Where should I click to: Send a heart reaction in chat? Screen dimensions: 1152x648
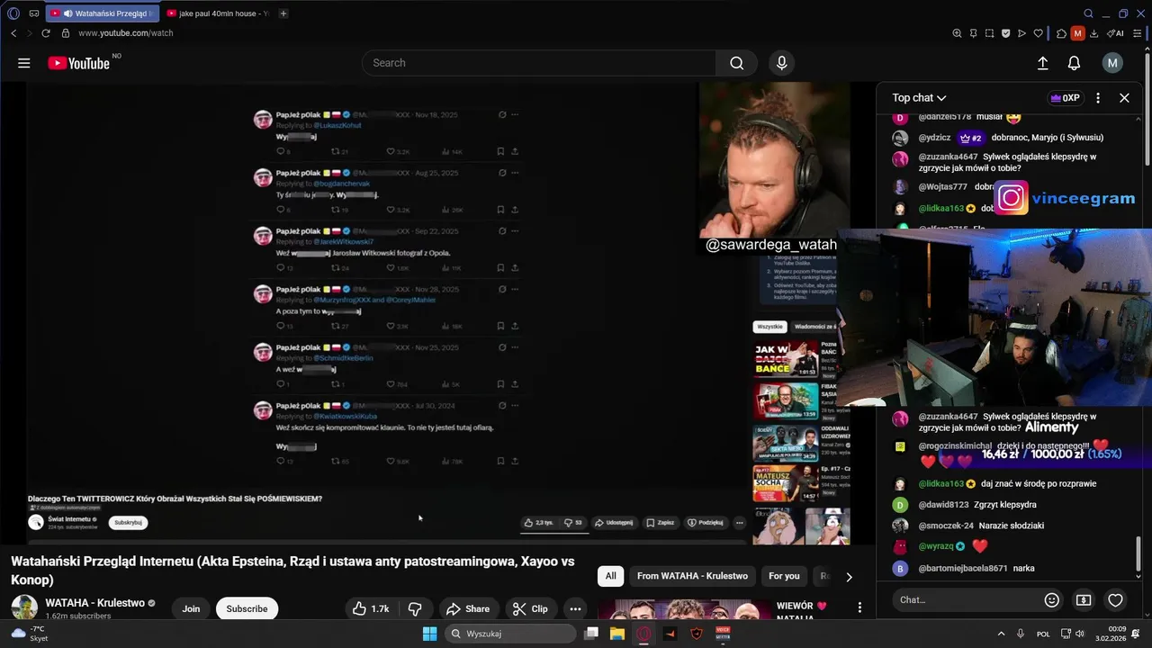tap(1116, 600)
